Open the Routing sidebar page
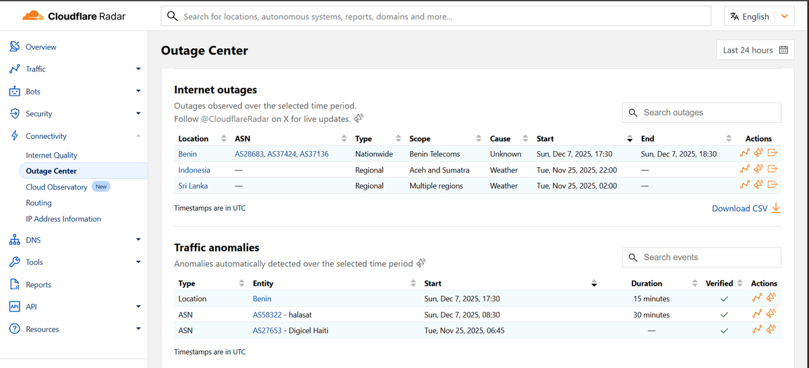The image size is (809, 368). (38, 203)
